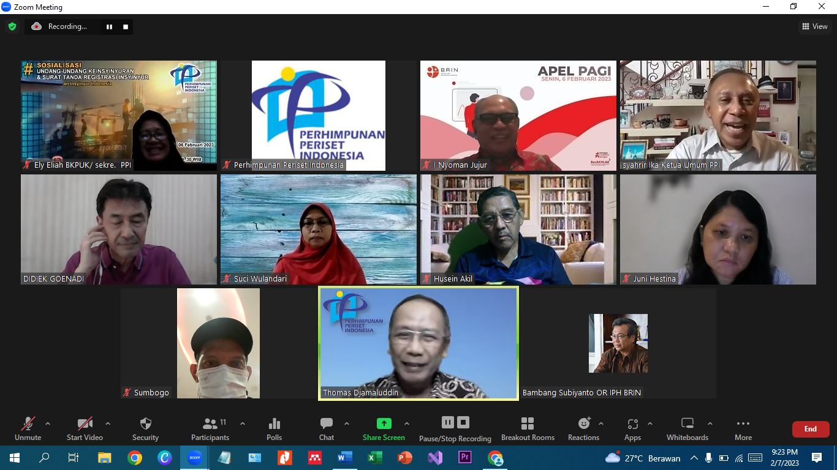
Task: Open Microsoft Excel from the taskbar
Action: (x=375, y=458)
